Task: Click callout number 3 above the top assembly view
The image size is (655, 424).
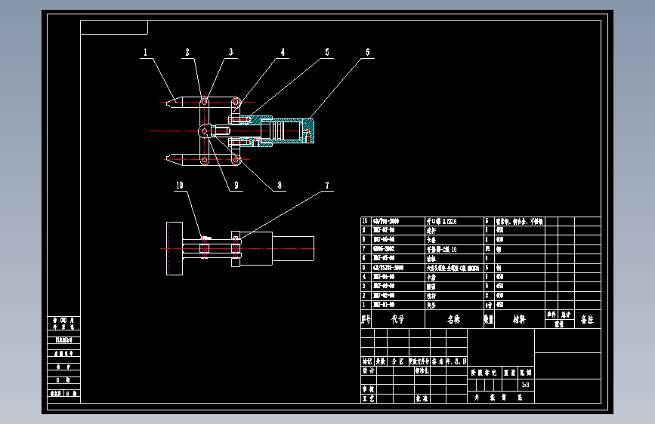Action: tap(230, 52)
